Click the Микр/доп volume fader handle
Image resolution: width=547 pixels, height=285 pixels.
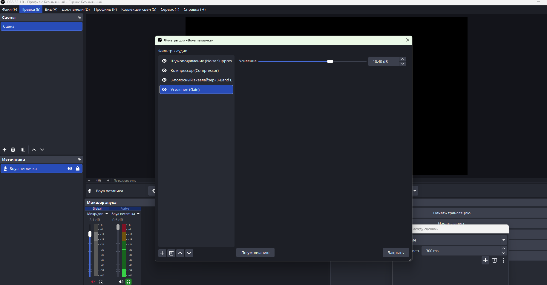click(x=90, y=234)
